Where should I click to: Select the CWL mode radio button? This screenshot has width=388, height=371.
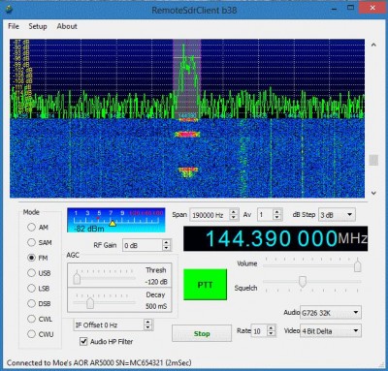point(31,319)
